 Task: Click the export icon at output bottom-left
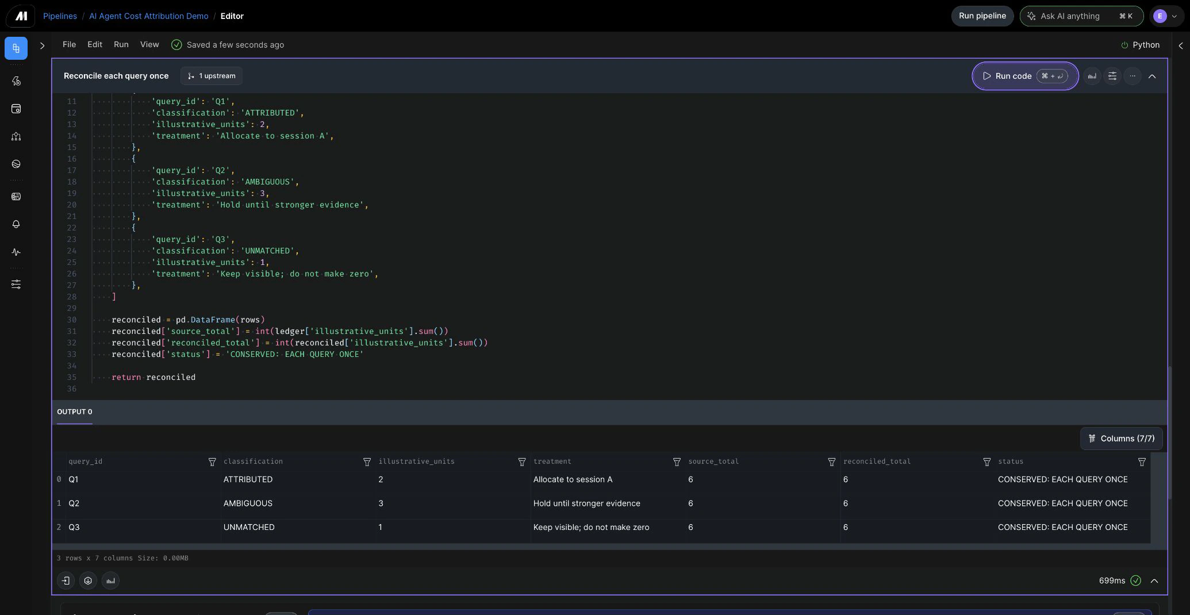tap(66, 581)
